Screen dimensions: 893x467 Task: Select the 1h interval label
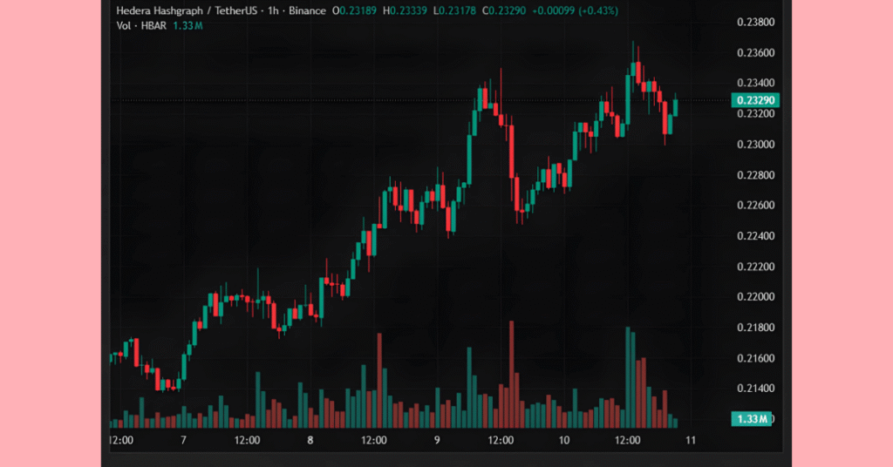click(x=273, y=10)
